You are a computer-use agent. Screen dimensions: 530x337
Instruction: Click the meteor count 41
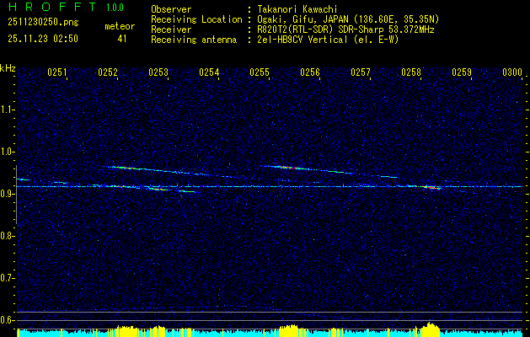click(122, 39)
